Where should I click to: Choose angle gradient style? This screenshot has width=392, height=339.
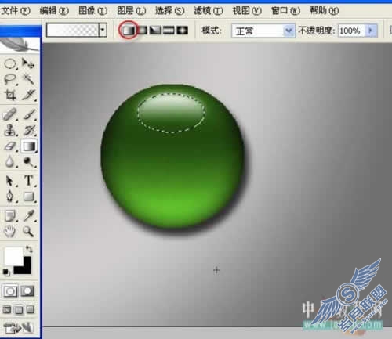155,31
